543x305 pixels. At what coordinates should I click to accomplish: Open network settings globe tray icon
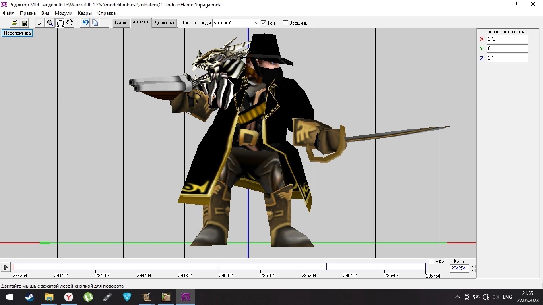(486, 297)
